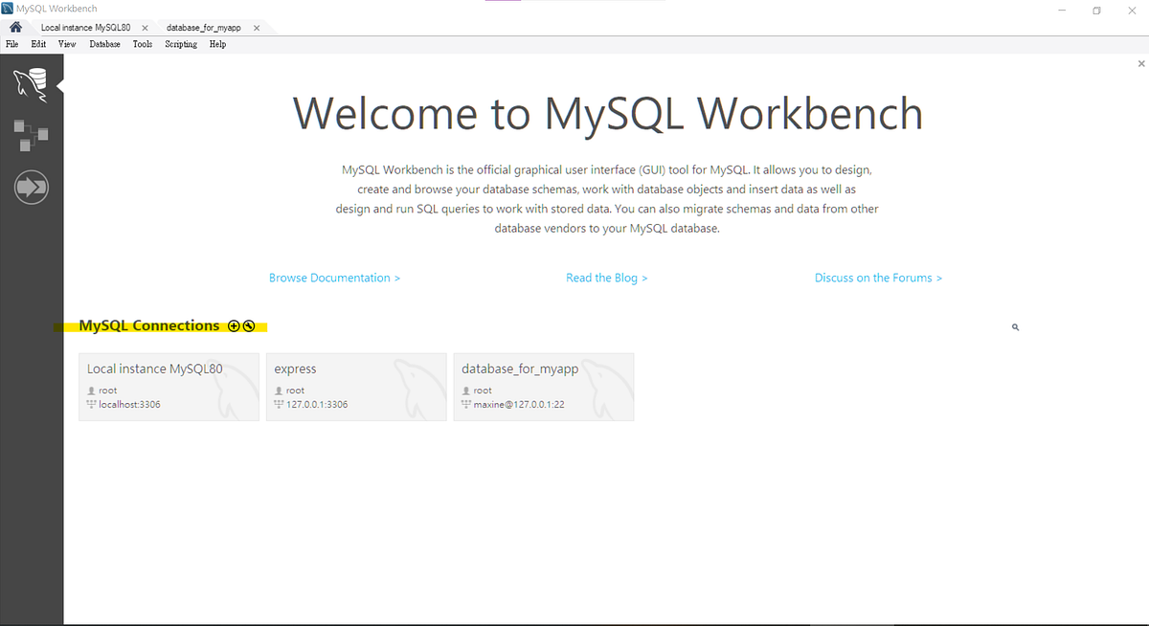Screen dimensions: 1149x626
Task: Follow the Browse Documentation link
Action: [x=334, y=278]
